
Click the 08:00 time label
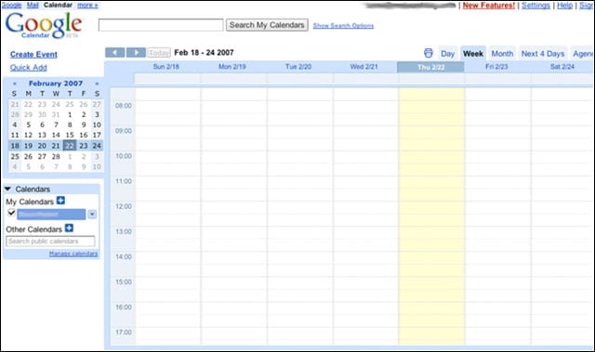pyautogui.click(x=124, y=106)
